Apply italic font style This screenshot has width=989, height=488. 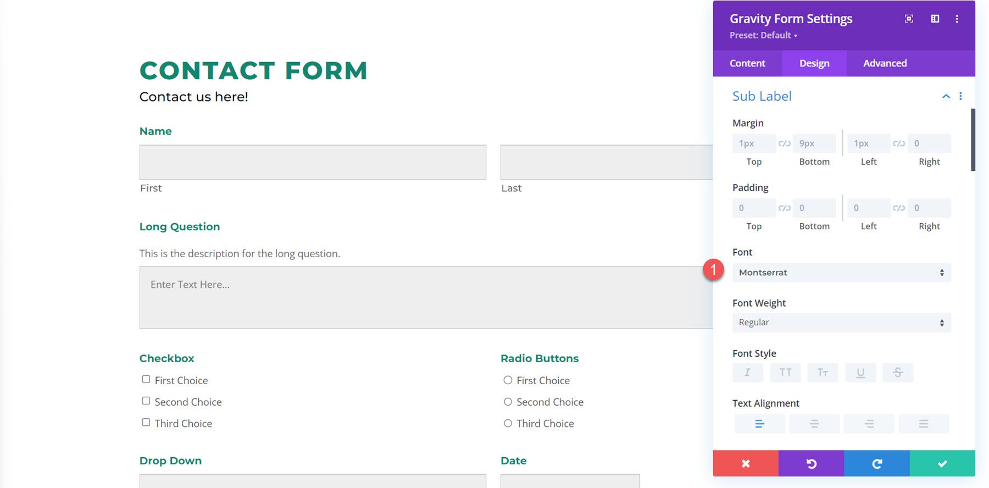click(747, 373)
